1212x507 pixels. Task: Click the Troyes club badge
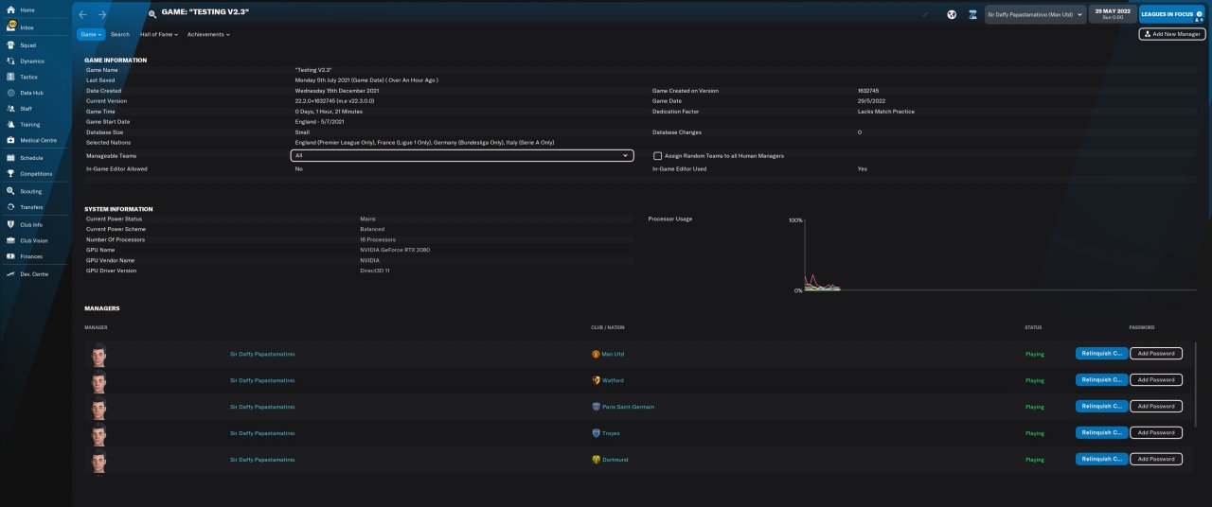pyautogui.click(x=596, y=433)
